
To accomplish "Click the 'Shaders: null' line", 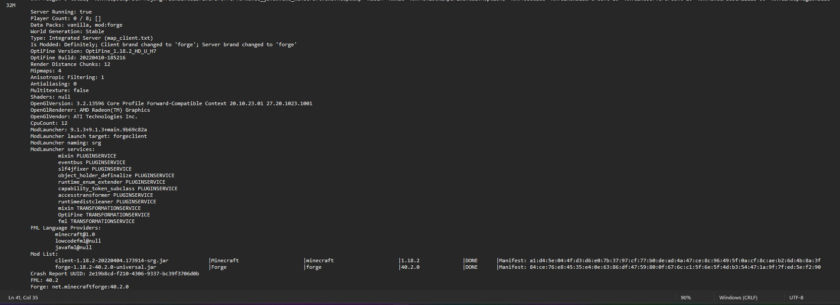I will (x=50, y=97).
